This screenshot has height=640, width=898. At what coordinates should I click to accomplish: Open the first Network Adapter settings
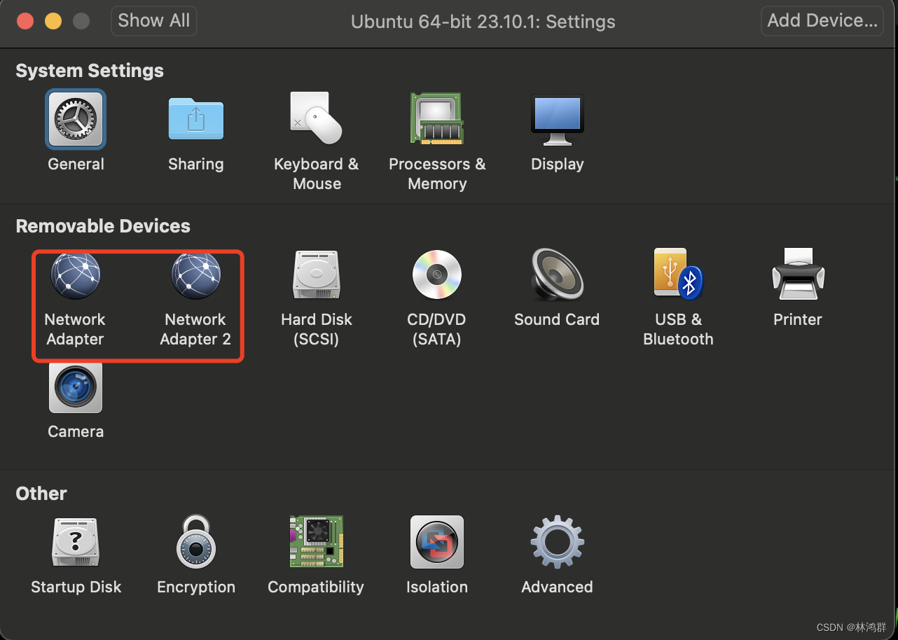click(76, 275)
